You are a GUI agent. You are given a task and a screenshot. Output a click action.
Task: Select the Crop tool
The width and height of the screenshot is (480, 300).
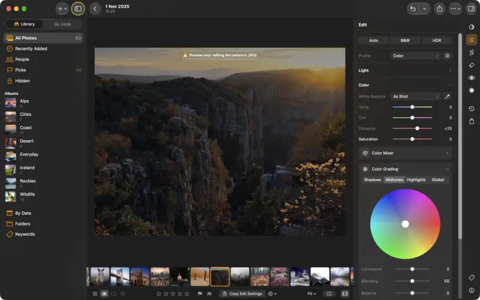pos(472,53)
